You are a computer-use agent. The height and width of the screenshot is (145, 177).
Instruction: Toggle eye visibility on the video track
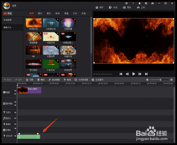point(15,91)
